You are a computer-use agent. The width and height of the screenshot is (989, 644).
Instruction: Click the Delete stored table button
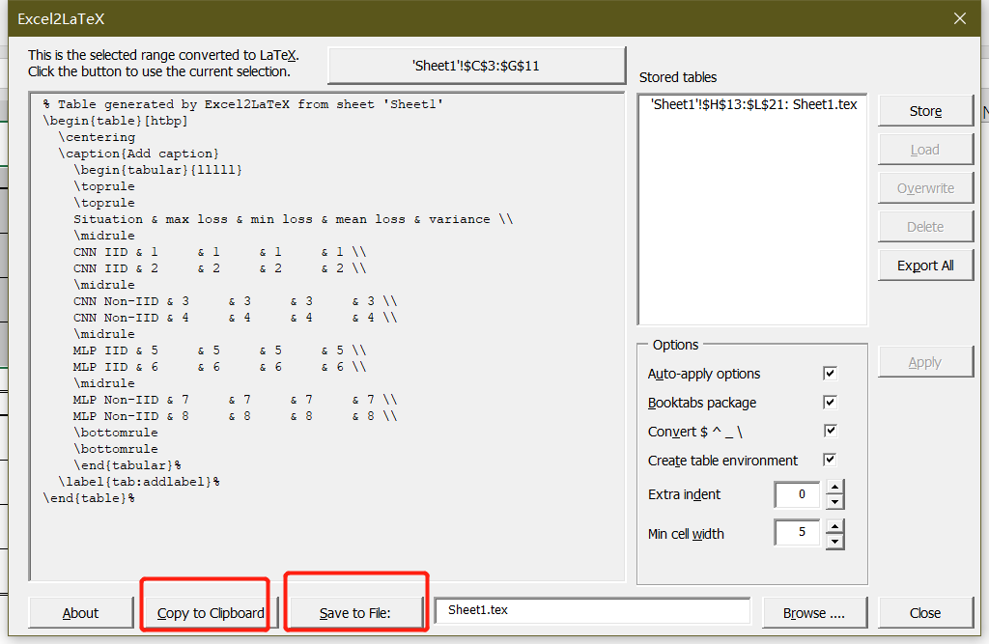coord(924,225)
